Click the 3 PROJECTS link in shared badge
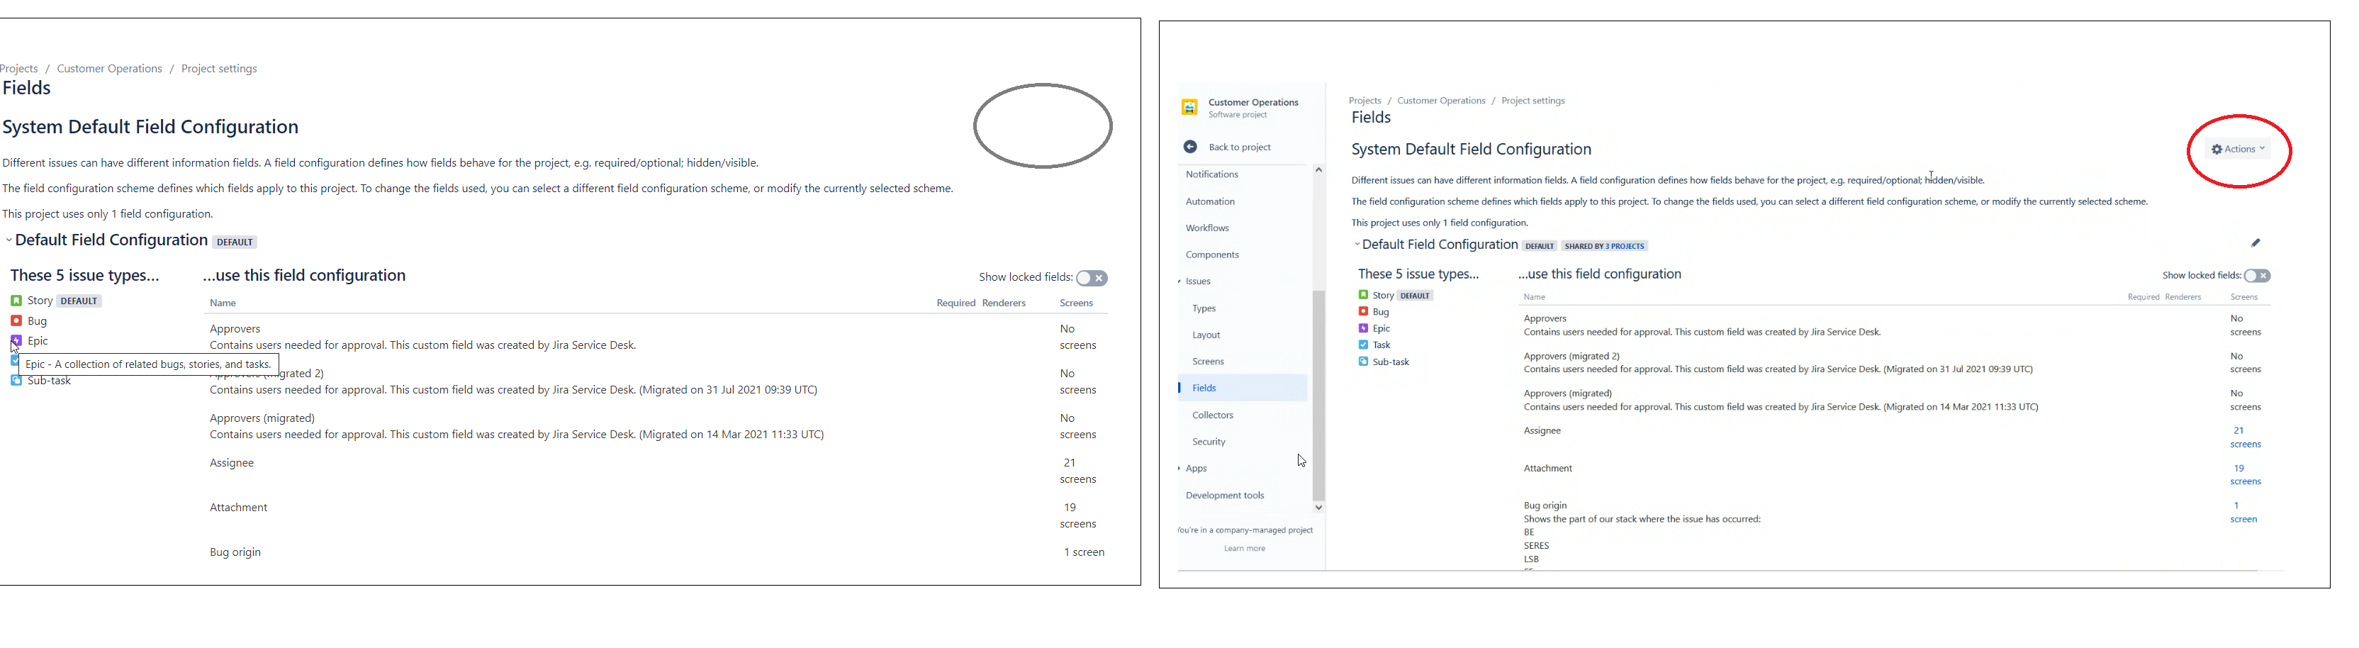Viewport: 2359px width, 648px height. (x=1624, y=247)
